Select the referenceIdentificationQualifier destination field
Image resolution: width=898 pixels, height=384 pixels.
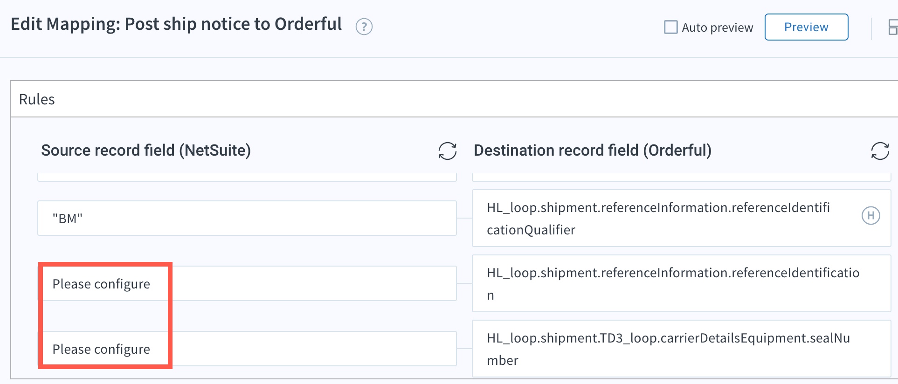coord(681,218)
